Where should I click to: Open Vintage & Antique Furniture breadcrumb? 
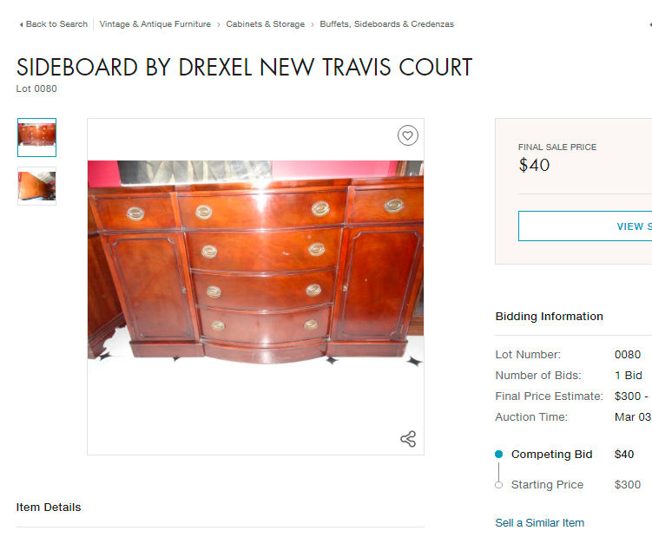[x=155, y=24]
